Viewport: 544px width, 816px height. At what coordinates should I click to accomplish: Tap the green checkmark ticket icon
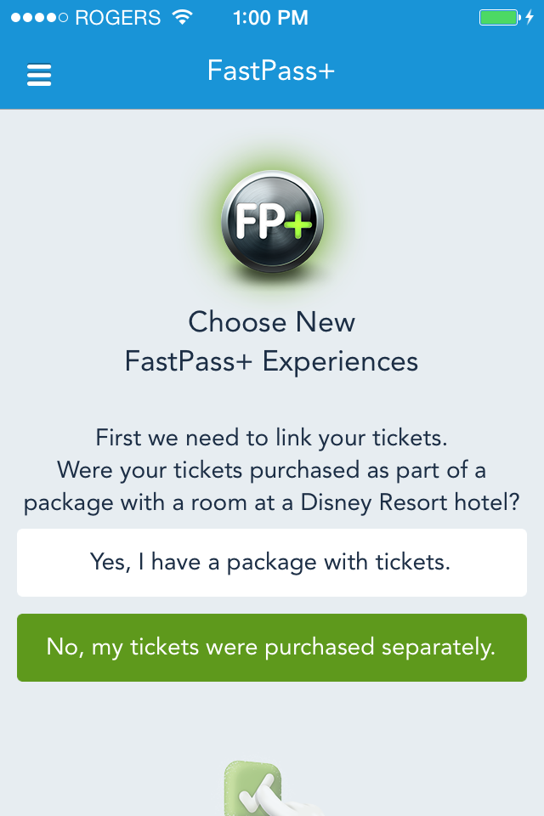(253, 790)
